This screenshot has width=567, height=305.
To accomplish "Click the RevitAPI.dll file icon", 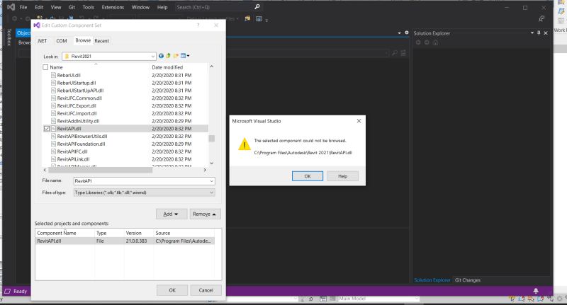I will point(54,129).
